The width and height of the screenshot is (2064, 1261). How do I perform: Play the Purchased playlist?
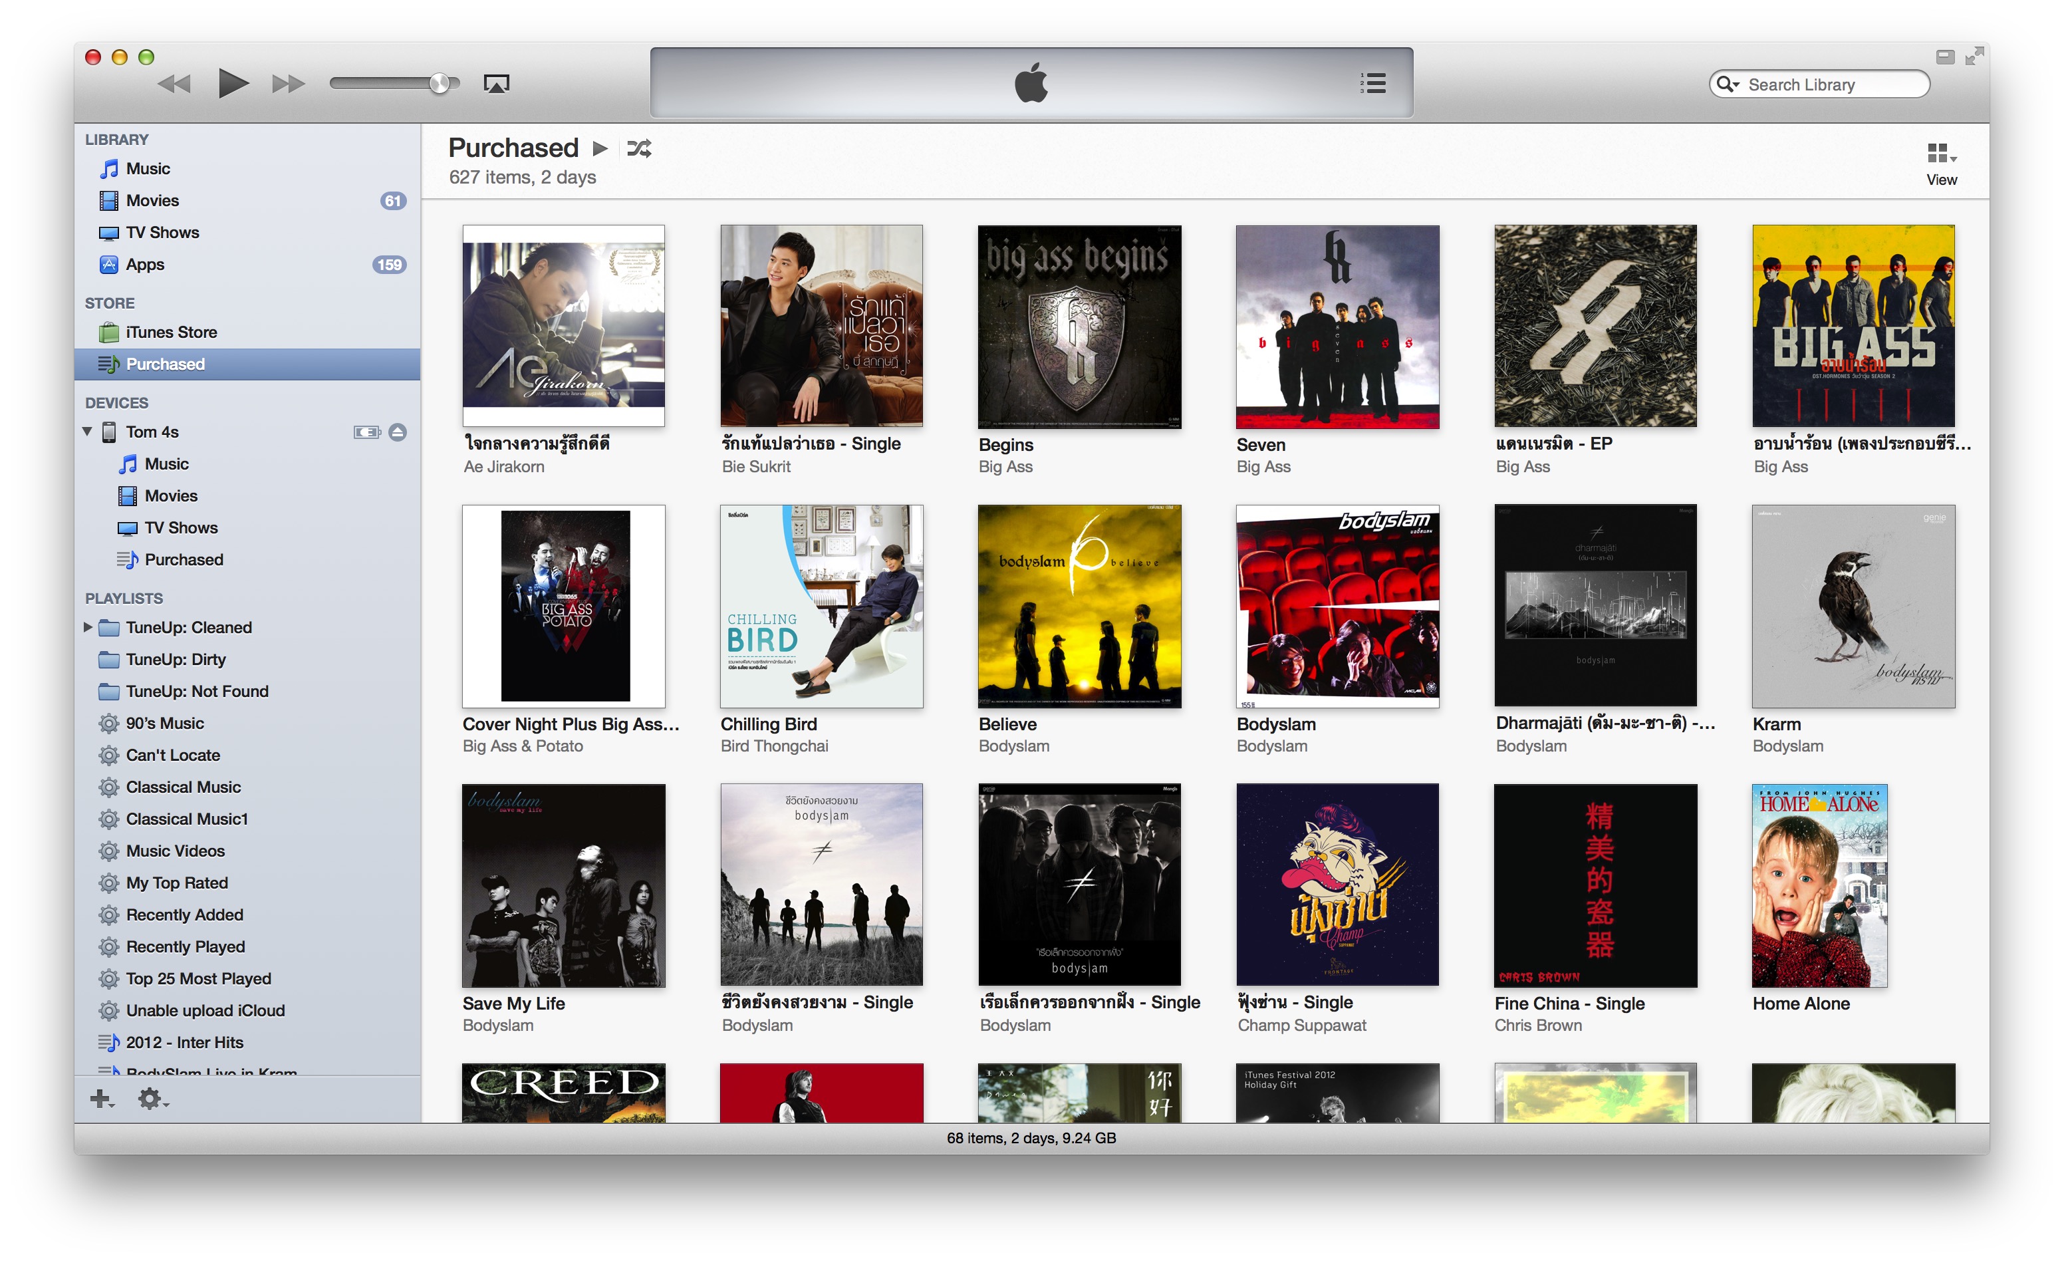(600, 148)
